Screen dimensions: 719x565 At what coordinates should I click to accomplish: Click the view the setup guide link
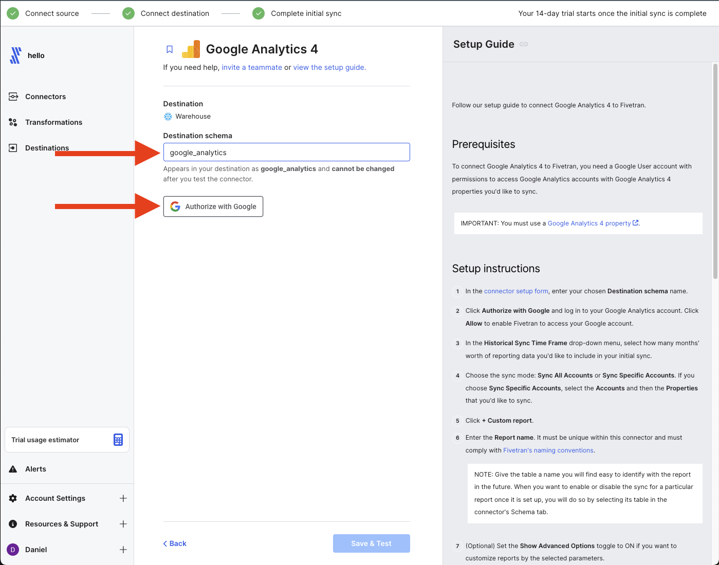[x=329, y=67]
